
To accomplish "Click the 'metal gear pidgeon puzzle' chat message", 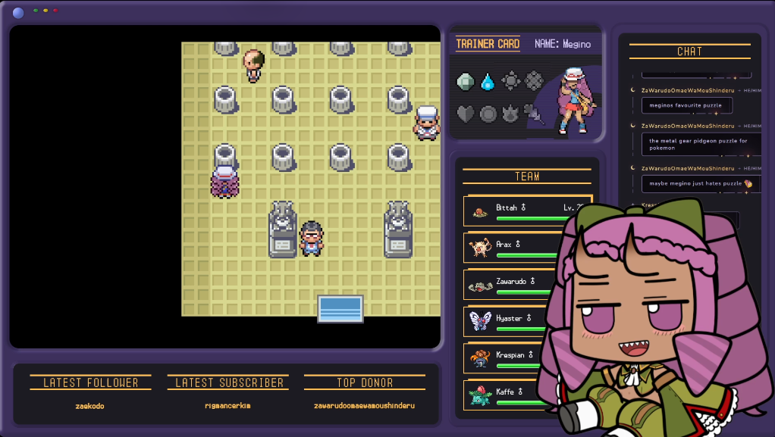I will click(x=701, y=144).
